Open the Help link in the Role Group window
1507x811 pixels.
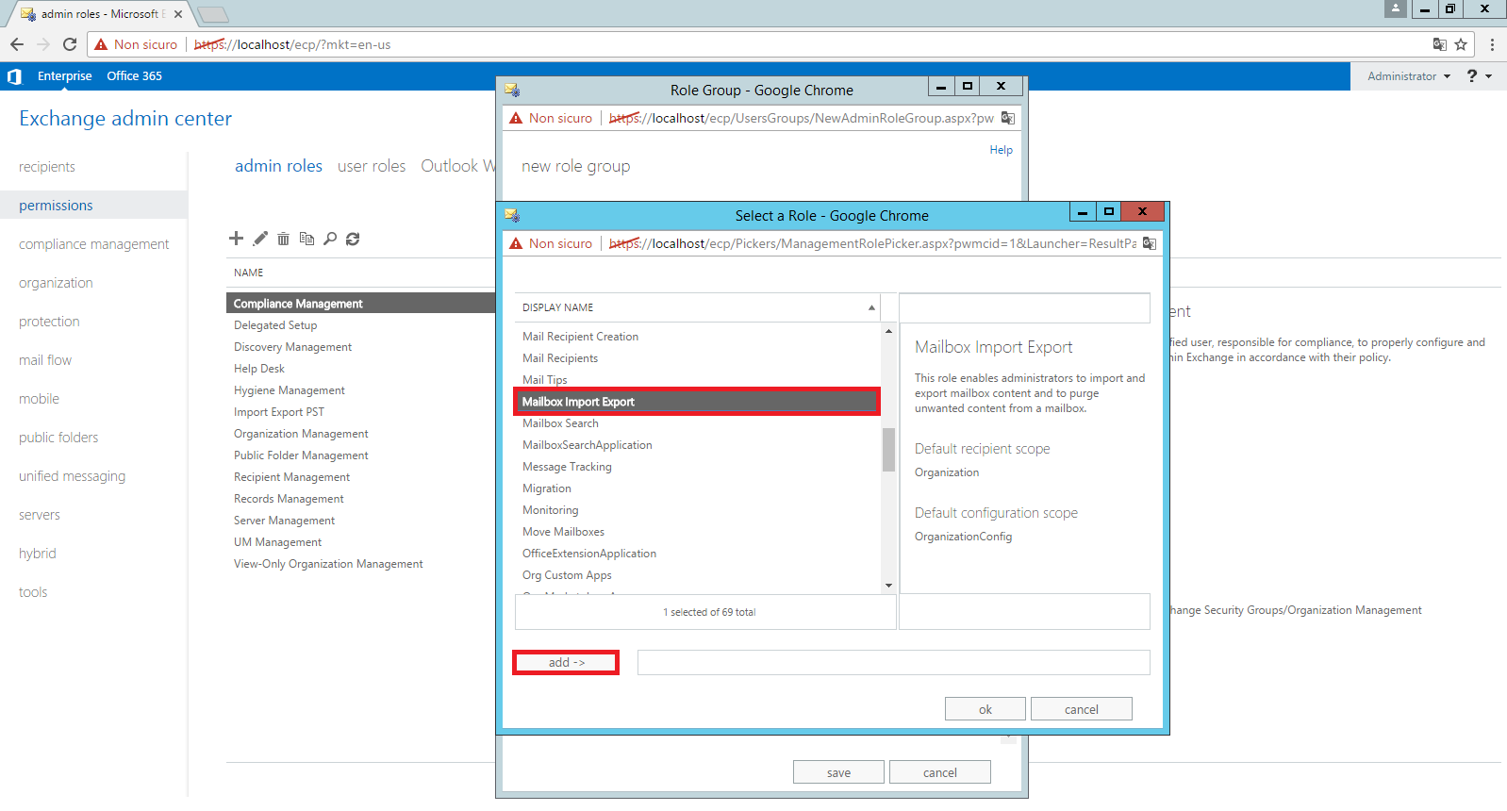1001,150
